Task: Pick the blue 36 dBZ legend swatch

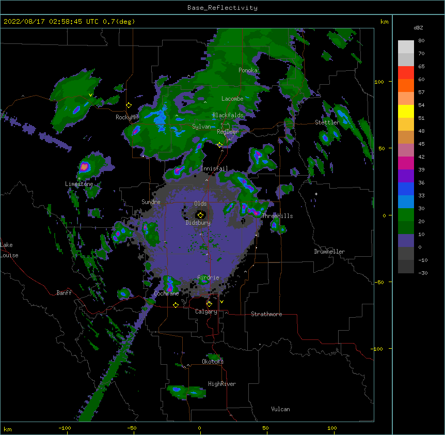Action: 406,189
